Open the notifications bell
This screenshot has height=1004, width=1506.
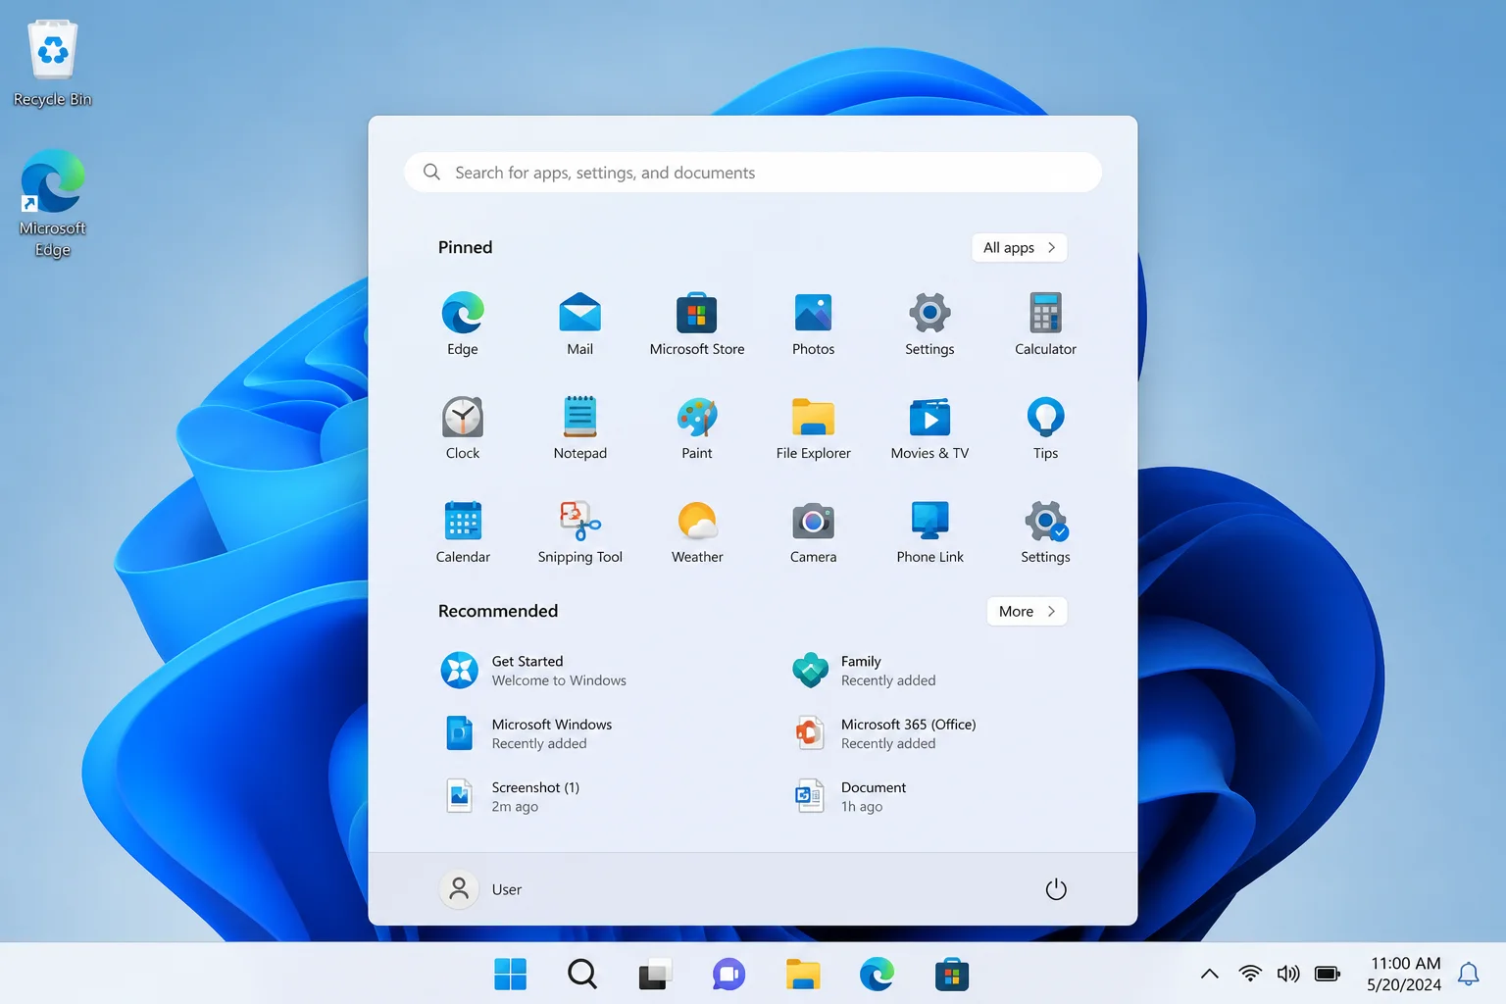1468,974
